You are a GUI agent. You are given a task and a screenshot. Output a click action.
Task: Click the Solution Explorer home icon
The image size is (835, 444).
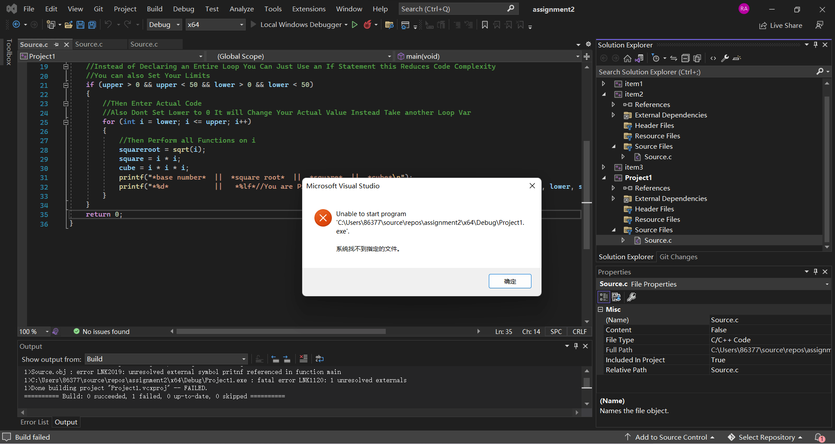(x=627, y=58)
